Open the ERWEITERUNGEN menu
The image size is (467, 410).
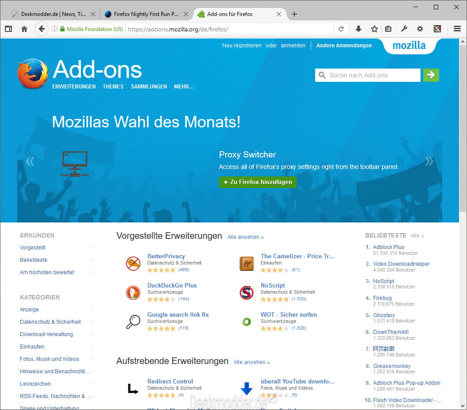pos(74,87)
